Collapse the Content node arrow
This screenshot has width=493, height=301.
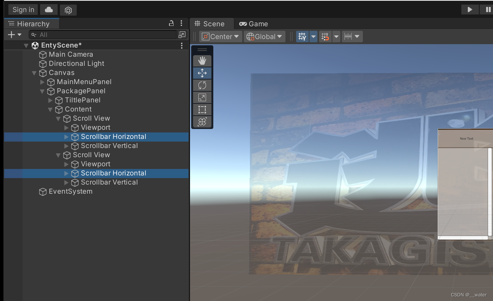click(50, 110)
